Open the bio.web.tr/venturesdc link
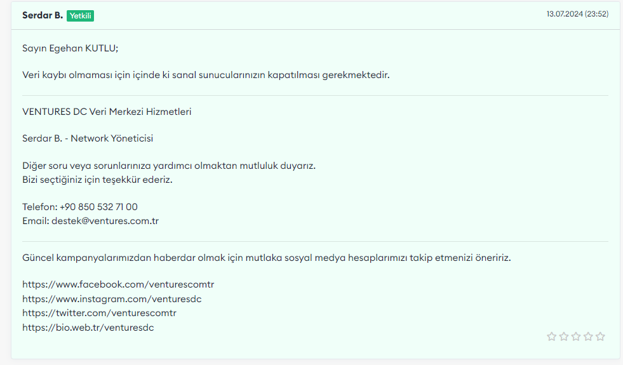 [88, 328]
